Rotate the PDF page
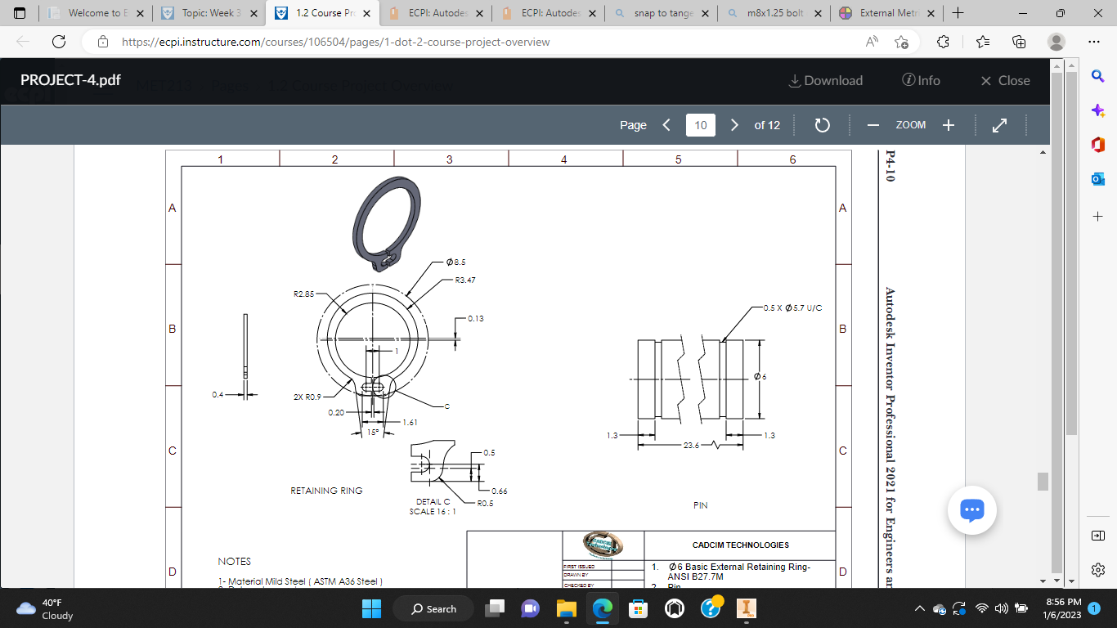This screenshot has height=628, width=1117. click(821, 124)
